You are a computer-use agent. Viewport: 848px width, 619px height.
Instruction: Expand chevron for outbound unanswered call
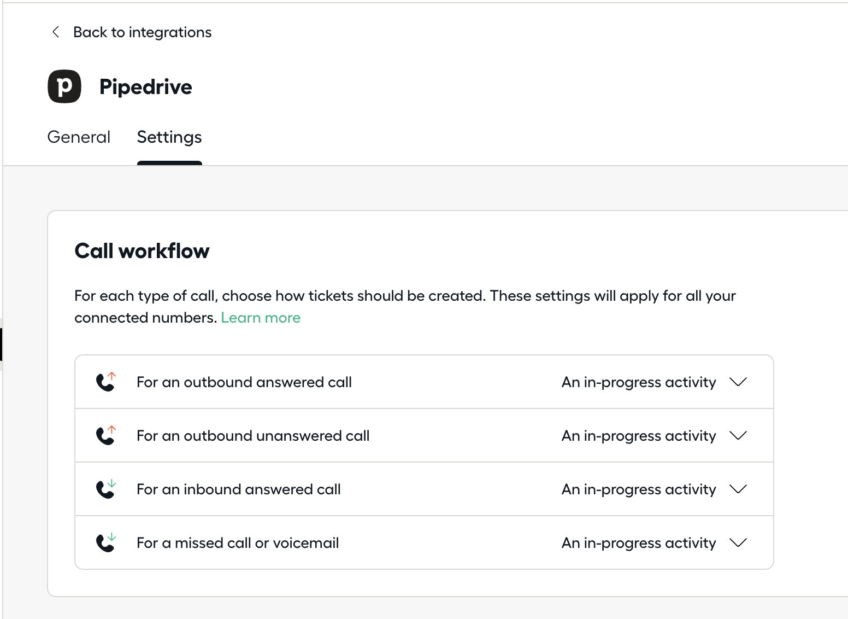(738, 435)
